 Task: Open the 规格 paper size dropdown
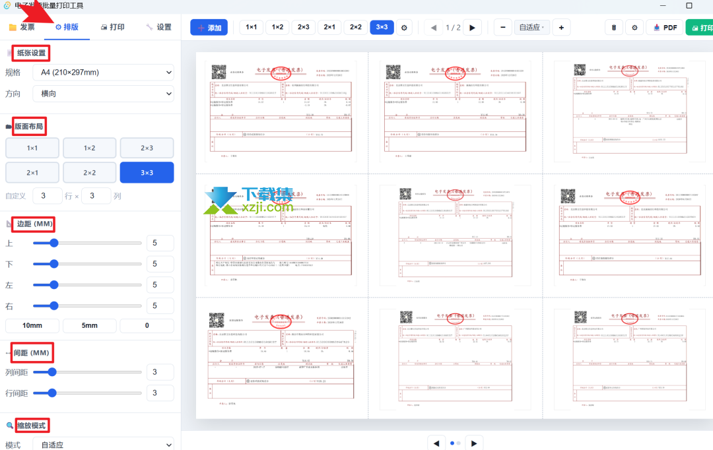pyautogui.click(x=103, y=73)
